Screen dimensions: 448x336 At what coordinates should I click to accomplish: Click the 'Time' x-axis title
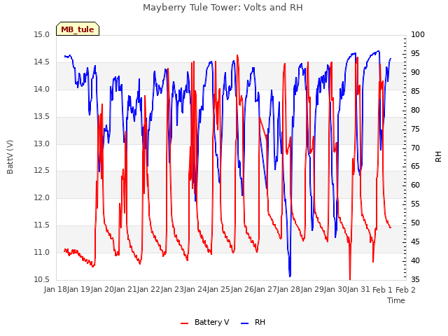click(x=396, y=300)
